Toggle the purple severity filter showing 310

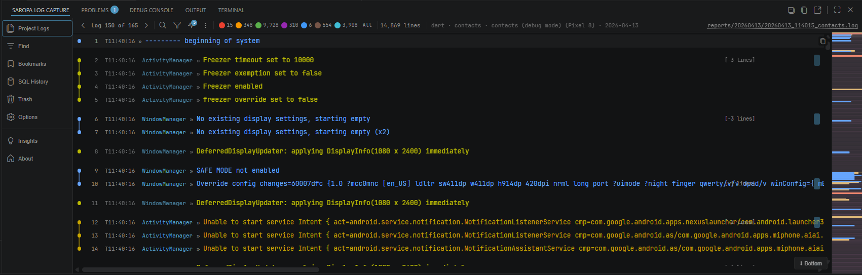[290, 25]
